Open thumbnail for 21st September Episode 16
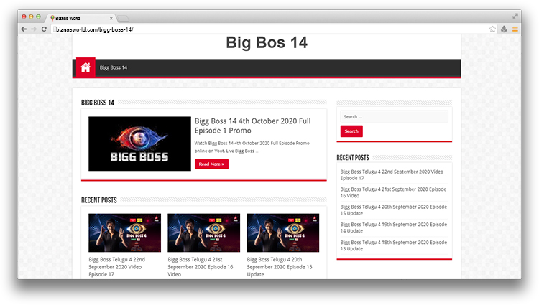Screen dimensions: 539x305 (x=204, y=233)
